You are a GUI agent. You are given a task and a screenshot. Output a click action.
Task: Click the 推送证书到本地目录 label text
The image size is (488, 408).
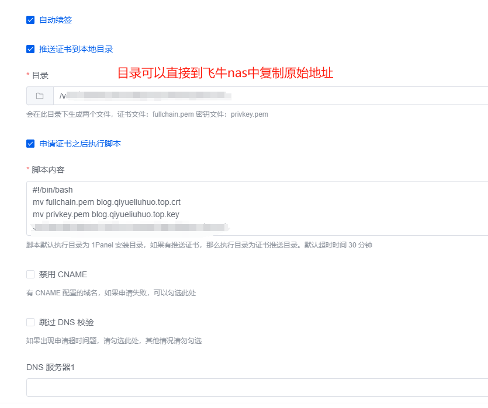[76, 49]
